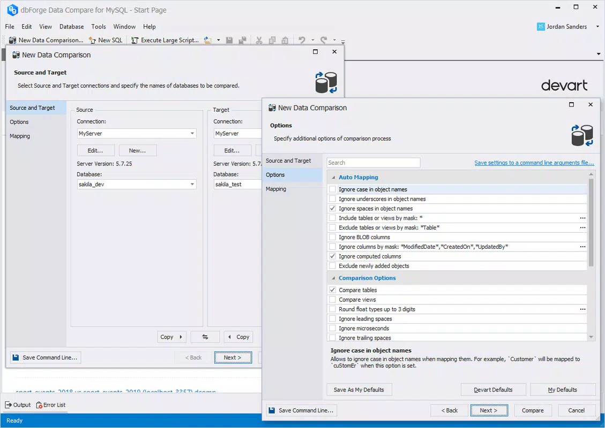Click the Redo arrow icon
The height and width of the screenshot is (428, 605).
324,40
